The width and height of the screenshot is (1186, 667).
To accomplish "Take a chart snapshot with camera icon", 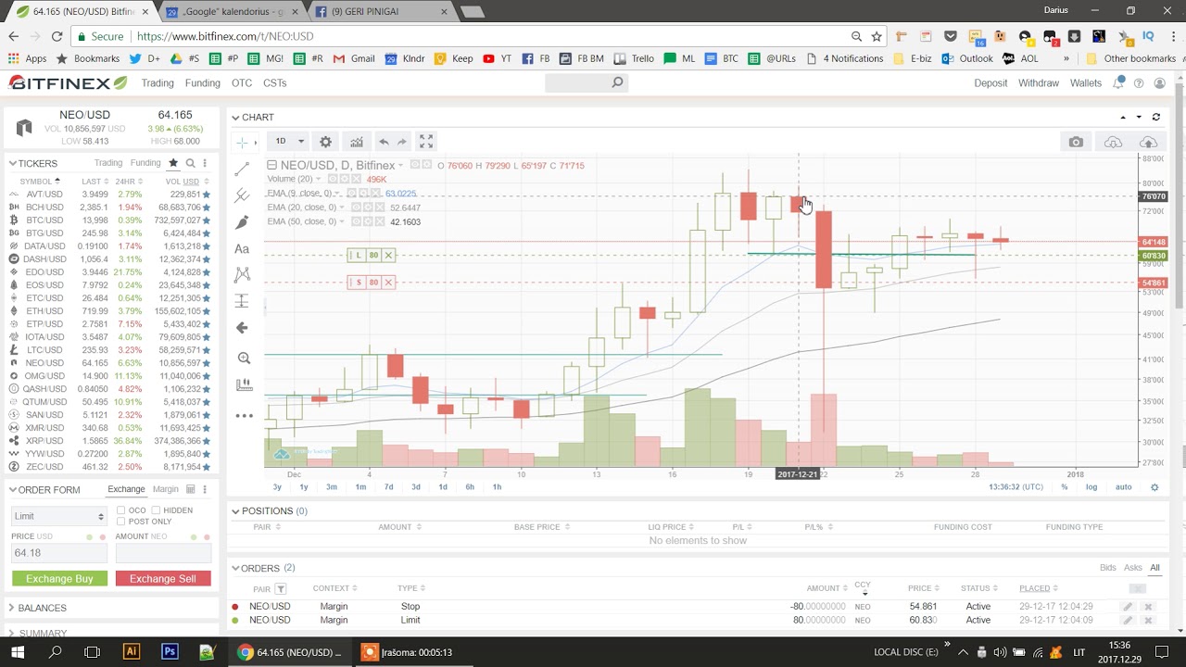I will click(x=1076, y=142).
